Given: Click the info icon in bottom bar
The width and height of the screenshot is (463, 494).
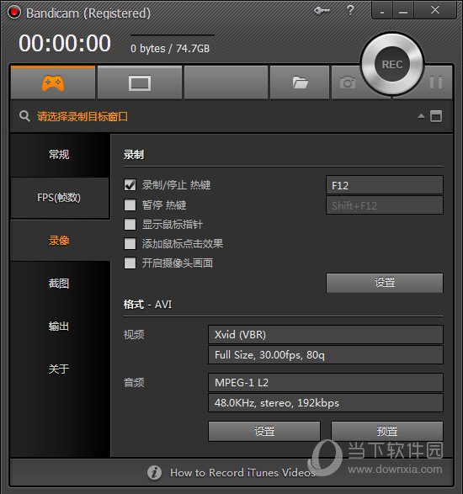Looking at the screenshot, I should tap(154, 472).
